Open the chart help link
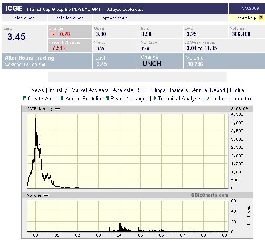The image size is (265, 241). (247, 18)
